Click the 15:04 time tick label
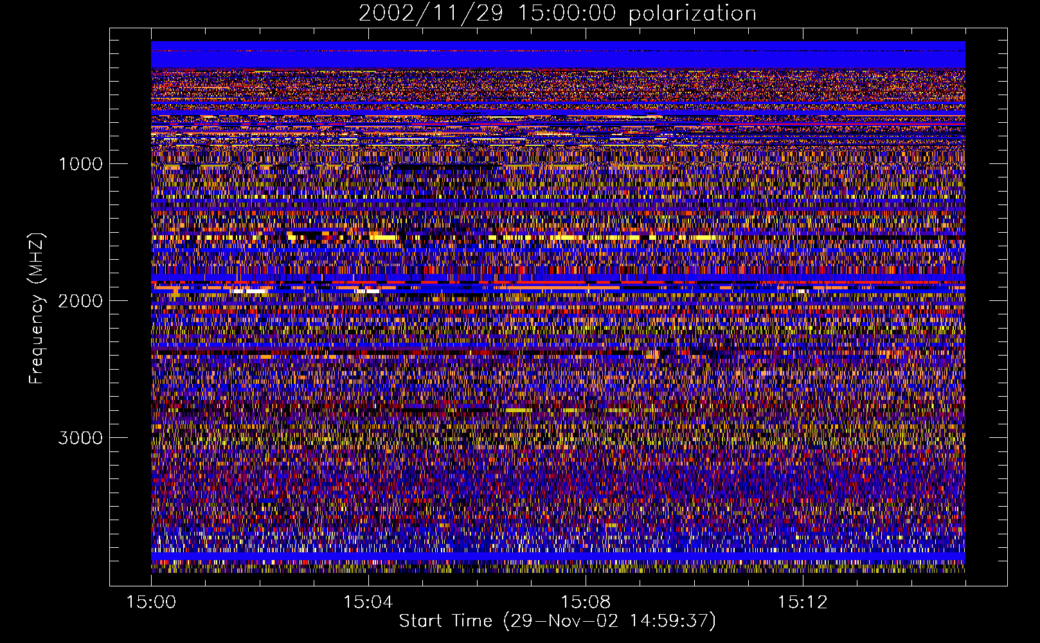Viewport: 1040px width, 643px height. point(368,602)
